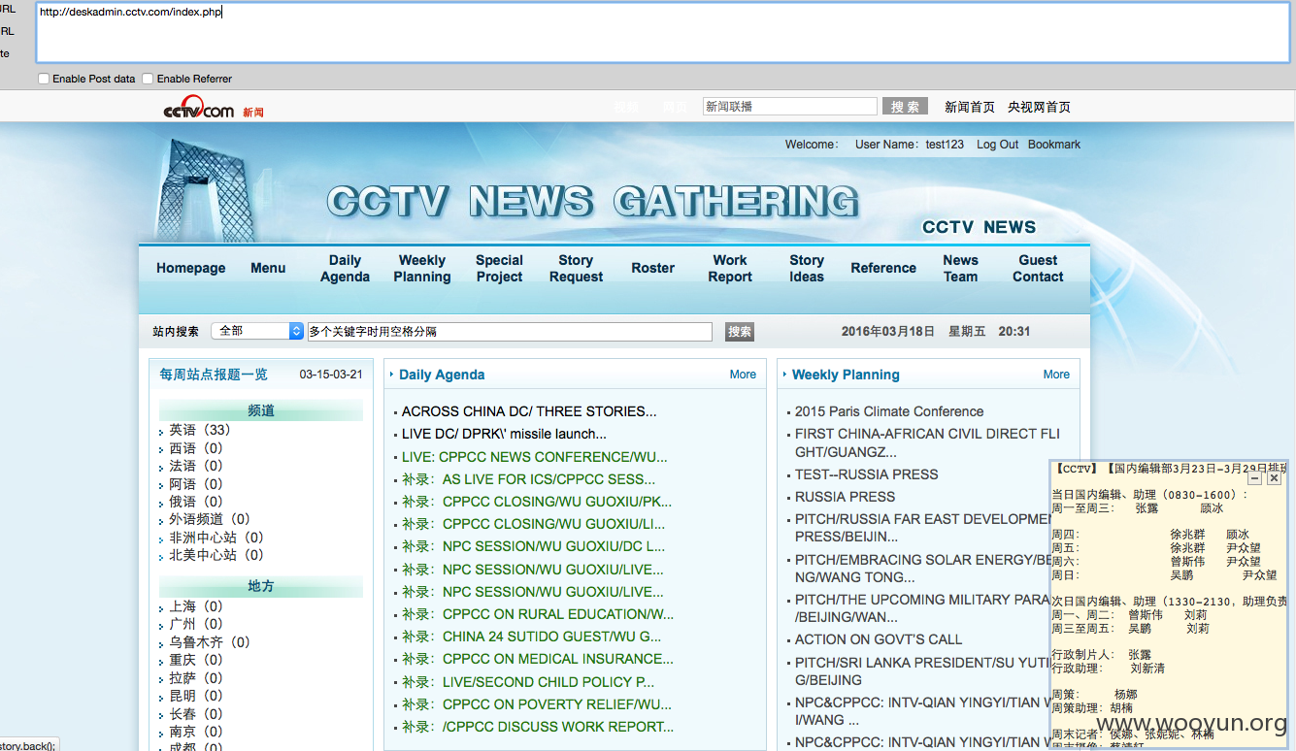Screen dimensions: 1296x751
Task: Open Special Project menu item
Action: 500,268
